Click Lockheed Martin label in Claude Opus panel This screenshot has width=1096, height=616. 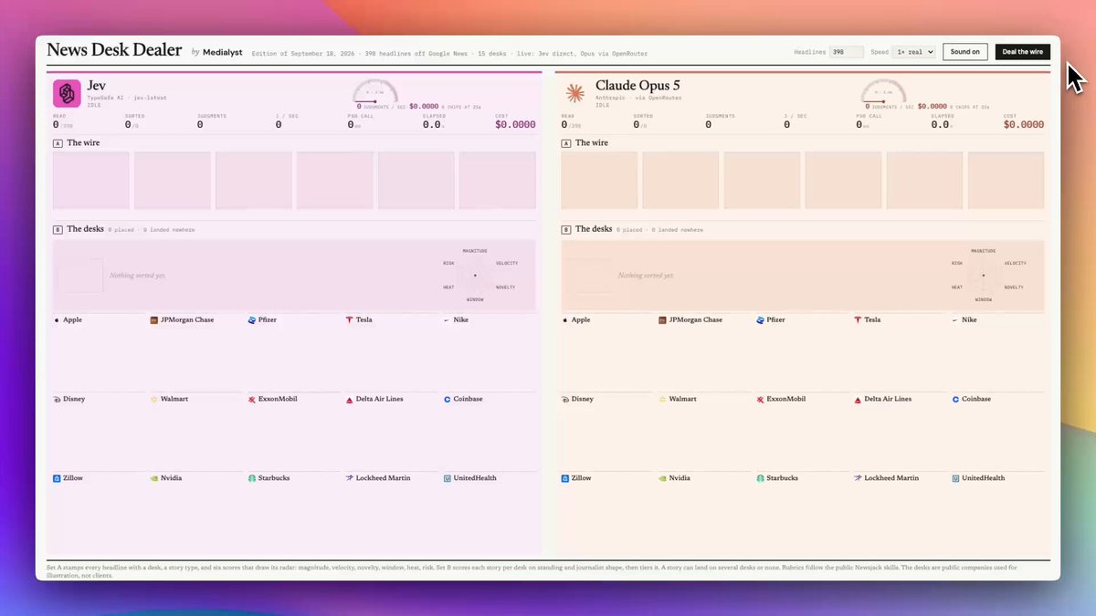pyautogui.click(x=891, y=478)
